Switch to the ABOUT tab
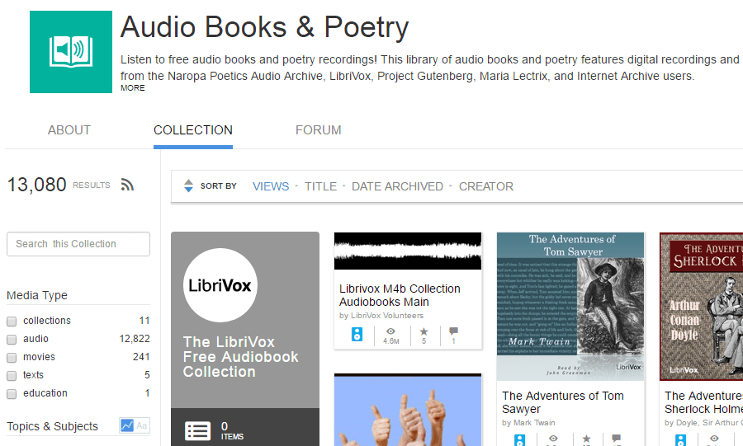Screen dimensions: 743x446 (69, 130)
